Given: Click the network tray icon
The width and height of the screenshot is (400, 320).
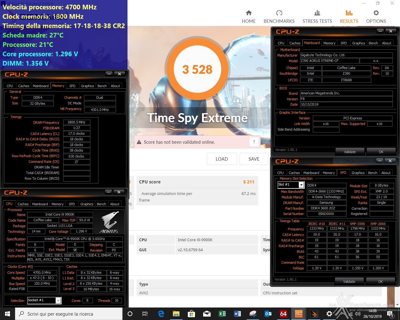Looking at the screenshot, I should (x=351, y=314).
